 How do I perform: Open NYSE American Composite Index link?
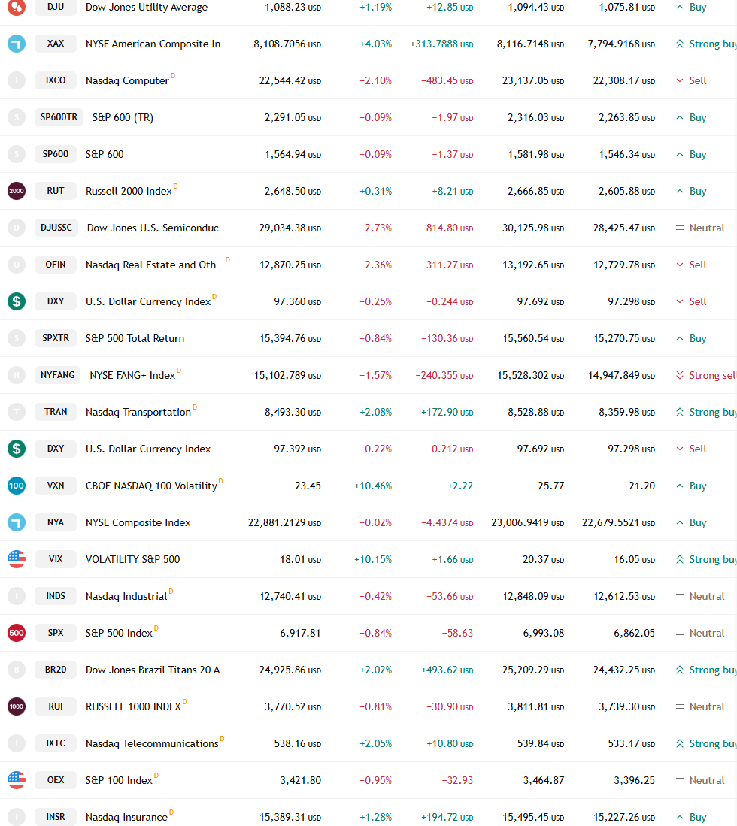[157, 44]
